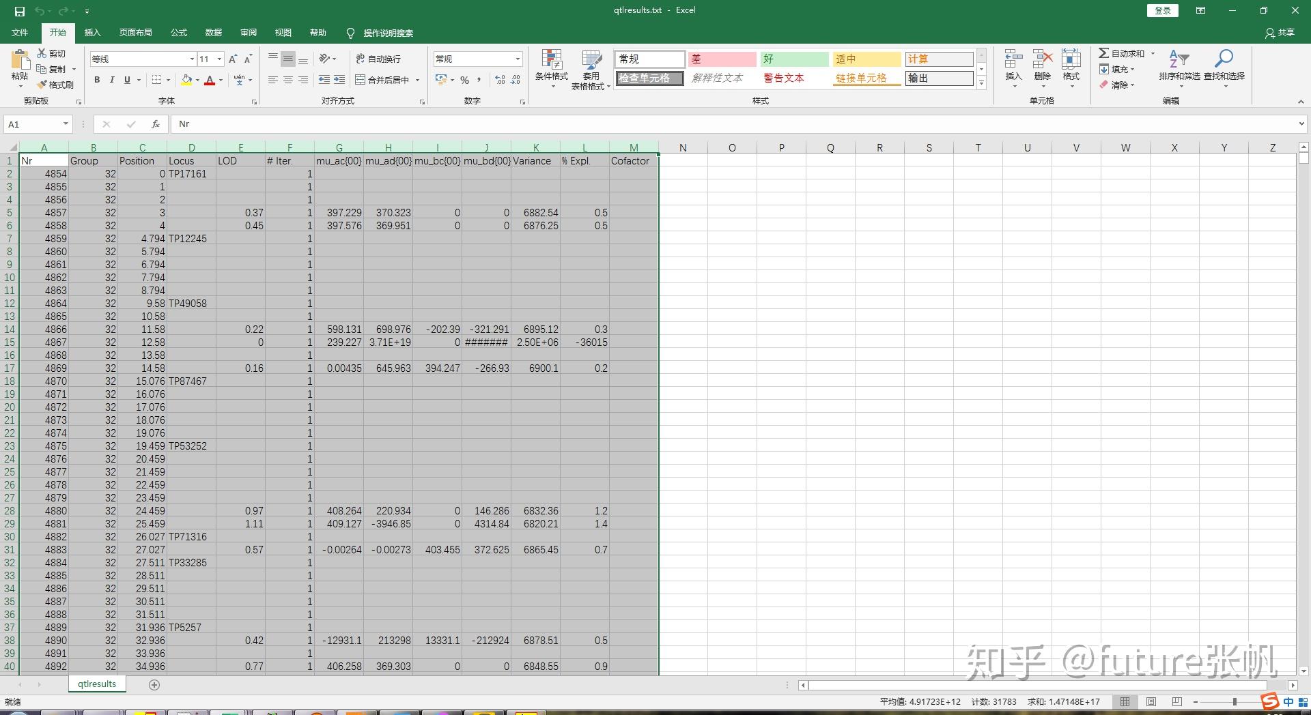Click the decrease decimal places icon
1311x715 pixels.
516,80
